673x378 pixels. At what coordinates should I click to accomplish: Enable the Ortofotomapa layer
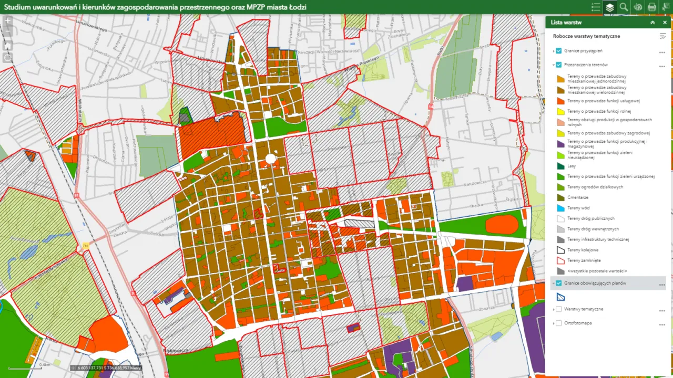coord(558,323)
